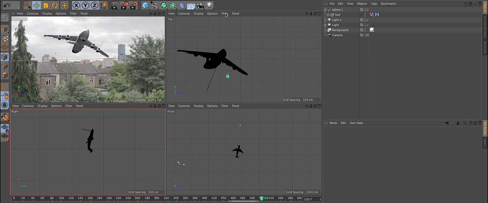
Task: Toggle Light.1 green enable checkmark
Action: (x=368, y=20)
